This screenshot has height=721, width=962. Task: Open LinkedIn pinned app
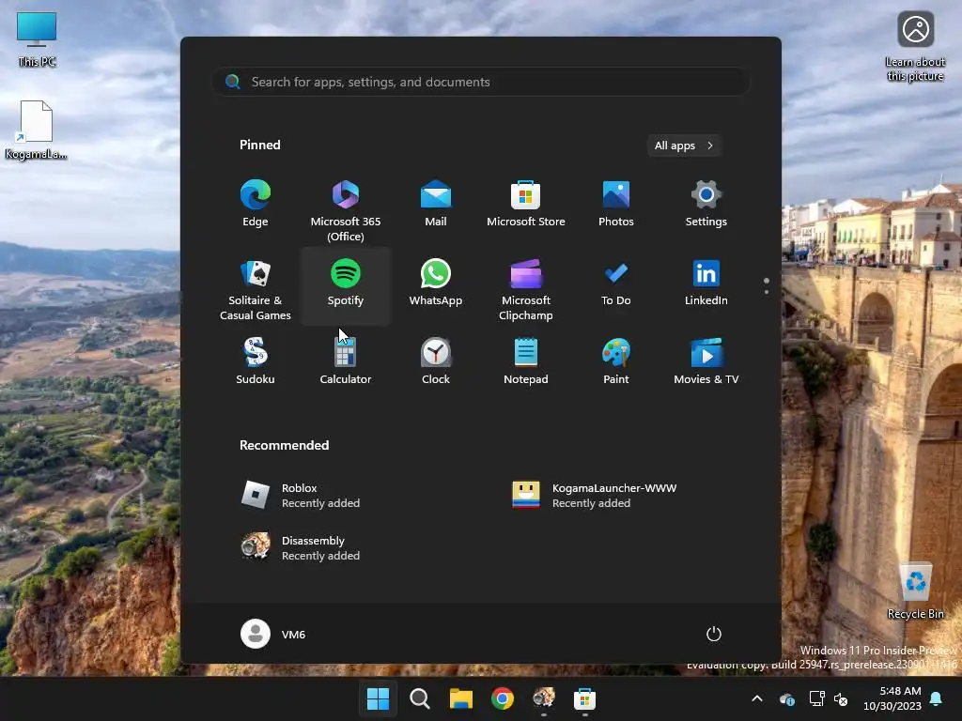click(706, 285)
